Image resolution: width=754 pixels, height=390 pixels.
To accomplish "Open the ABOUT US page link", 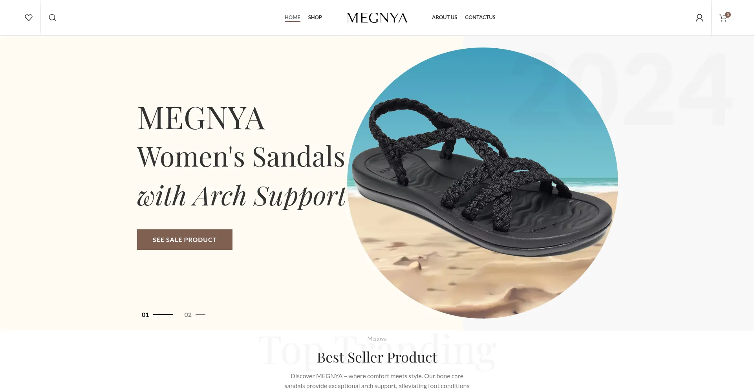I will click(445, 17).
